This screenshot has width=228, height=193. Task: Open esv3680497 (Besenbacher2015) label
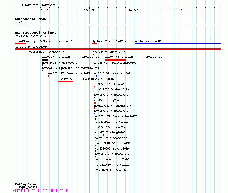(70, 73)
